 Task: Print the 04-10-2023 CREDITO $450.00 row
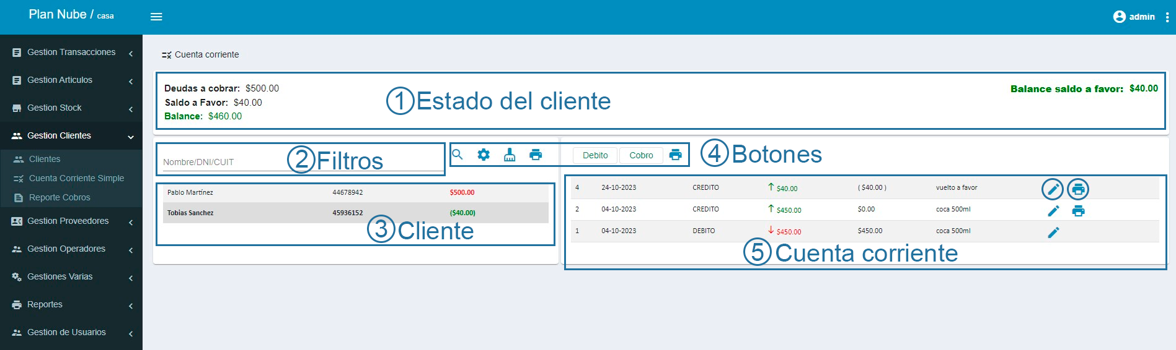click(1079, 211)
